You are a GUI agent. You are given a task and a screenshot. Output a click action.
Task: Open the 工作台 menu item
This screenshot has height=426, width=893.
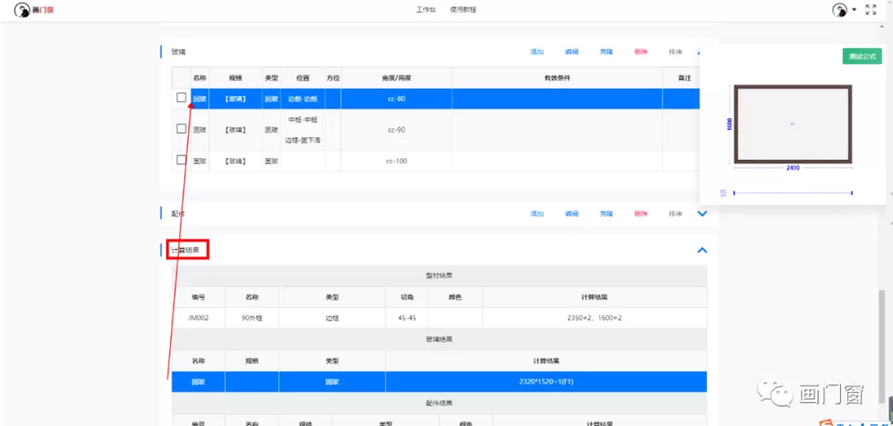pos(426,10)
